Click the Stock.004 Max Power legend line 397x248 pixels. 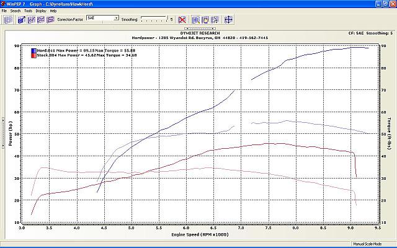coord(87,55)
